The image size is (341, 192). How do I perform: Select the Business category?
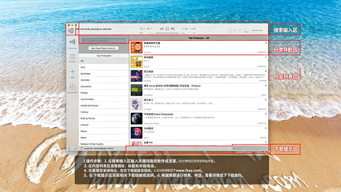tap(104, 73)
